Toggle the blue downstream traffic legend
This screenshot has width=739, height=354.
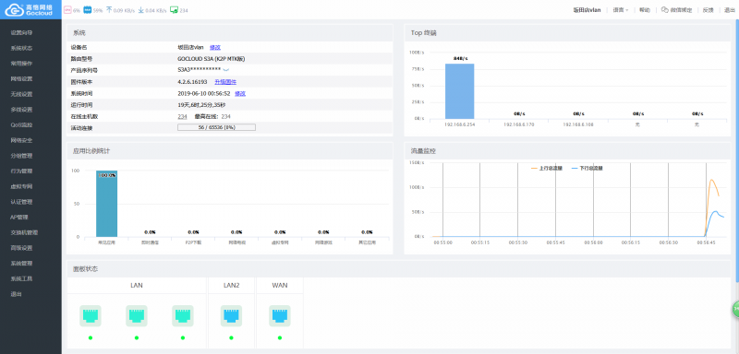point(587,168)
